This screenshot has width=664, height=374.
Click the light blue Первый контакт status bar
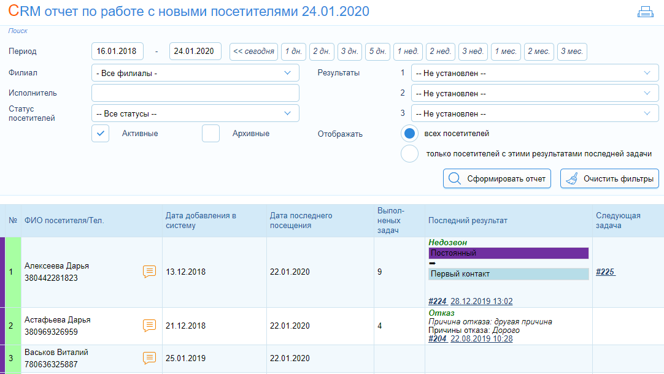coord(509,273)
